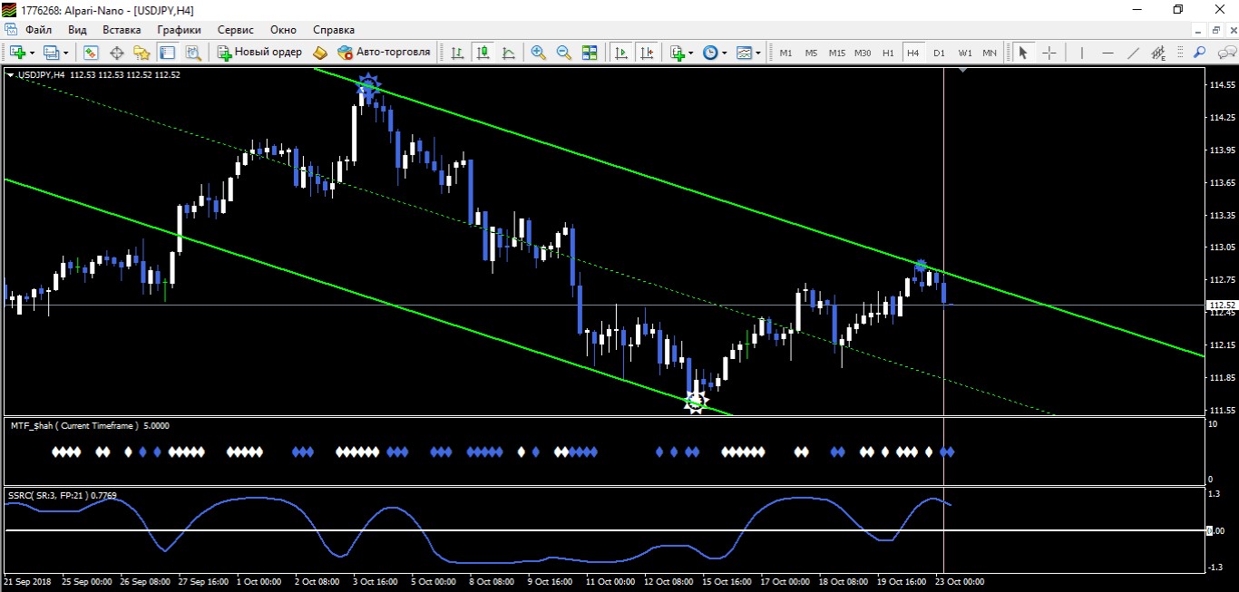This screenshot has width=1239, height=592.
Task: Zoom out the chart with magnifier minus
Action: coord(564,53)
